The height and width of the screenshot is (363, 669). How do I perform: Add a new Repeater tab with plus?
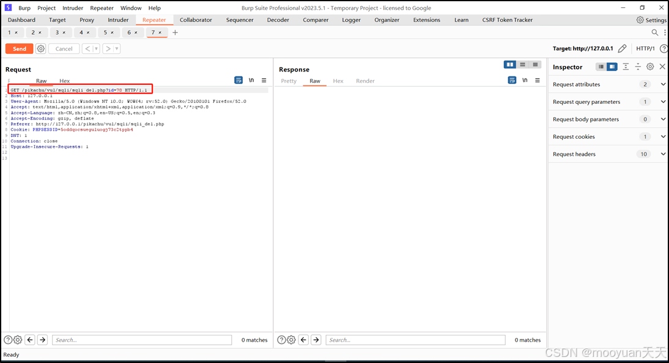(x=175, y=32)
